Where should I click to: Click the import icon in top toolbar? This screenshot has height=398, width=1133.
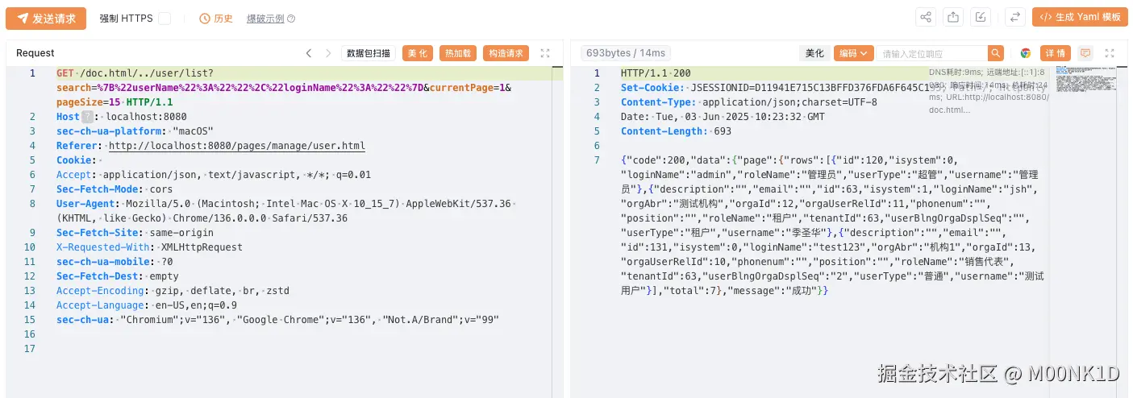[980, 17]
